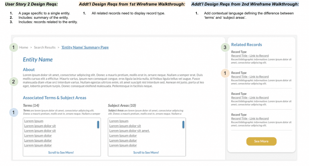Click Addt'l Design Reqs from 2nd Wireframe Walkthrough
The height and width of the screenshot is (166, 309).
pos(245,4)
